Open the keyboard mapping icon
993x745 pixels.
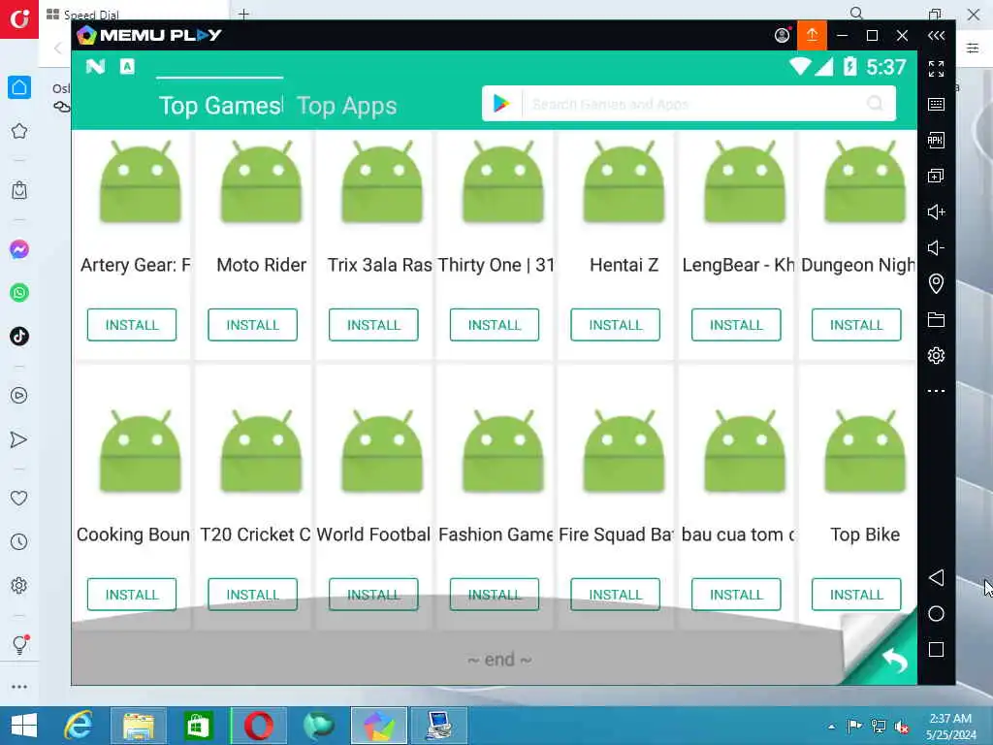(936, 105)
